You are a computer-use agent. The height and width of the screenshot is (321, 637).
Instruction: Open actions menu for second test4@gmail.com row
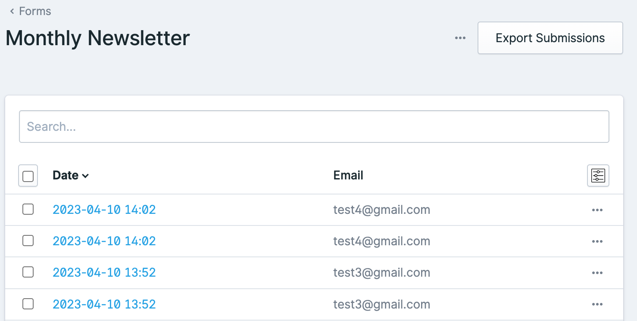coord(597,241)
